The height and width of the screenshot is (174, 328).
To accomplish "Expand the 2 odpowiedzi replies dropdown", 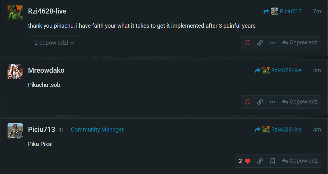I will [x=54, y=43].
